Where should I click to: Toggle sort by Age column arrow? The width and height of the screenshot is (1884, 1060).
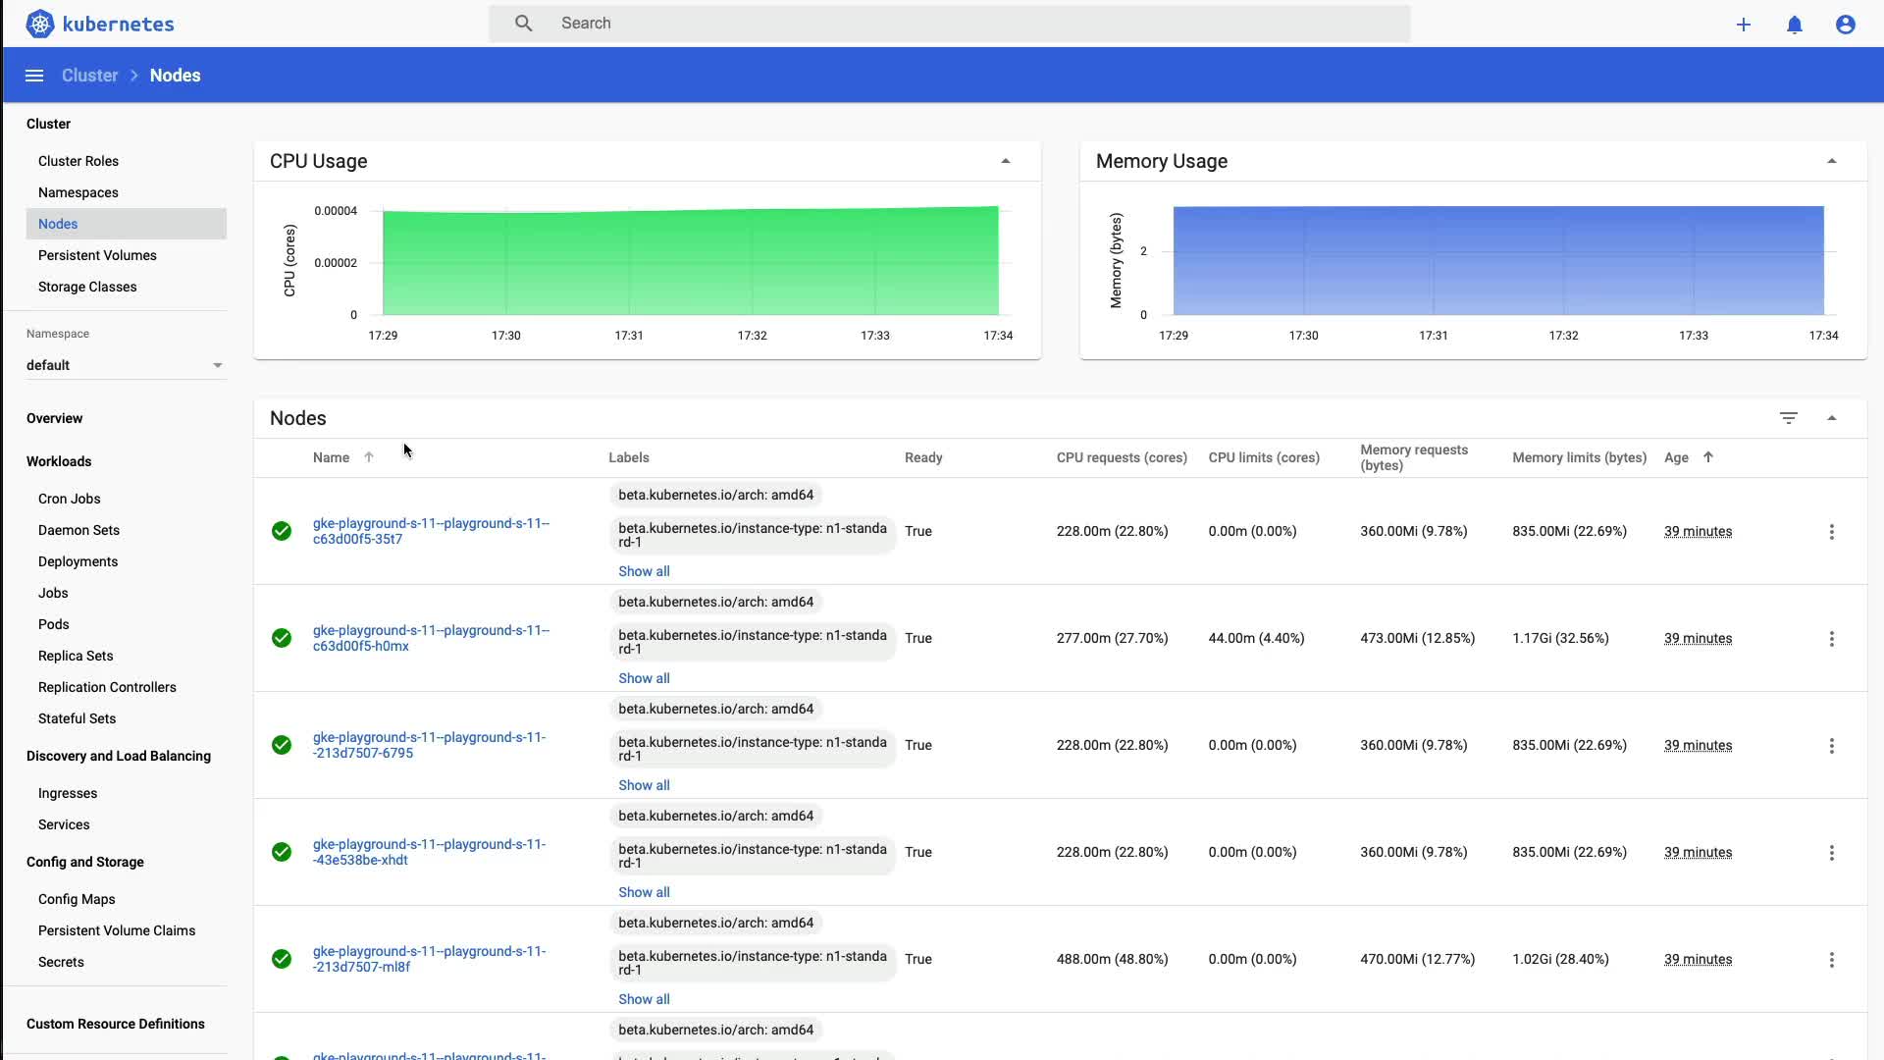click(x=1707, y=457)
